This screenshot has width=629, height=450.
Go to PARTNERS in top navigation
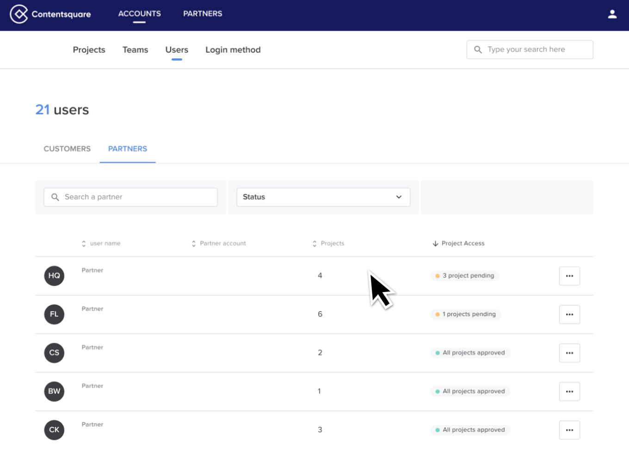click(x=203, y=14)
